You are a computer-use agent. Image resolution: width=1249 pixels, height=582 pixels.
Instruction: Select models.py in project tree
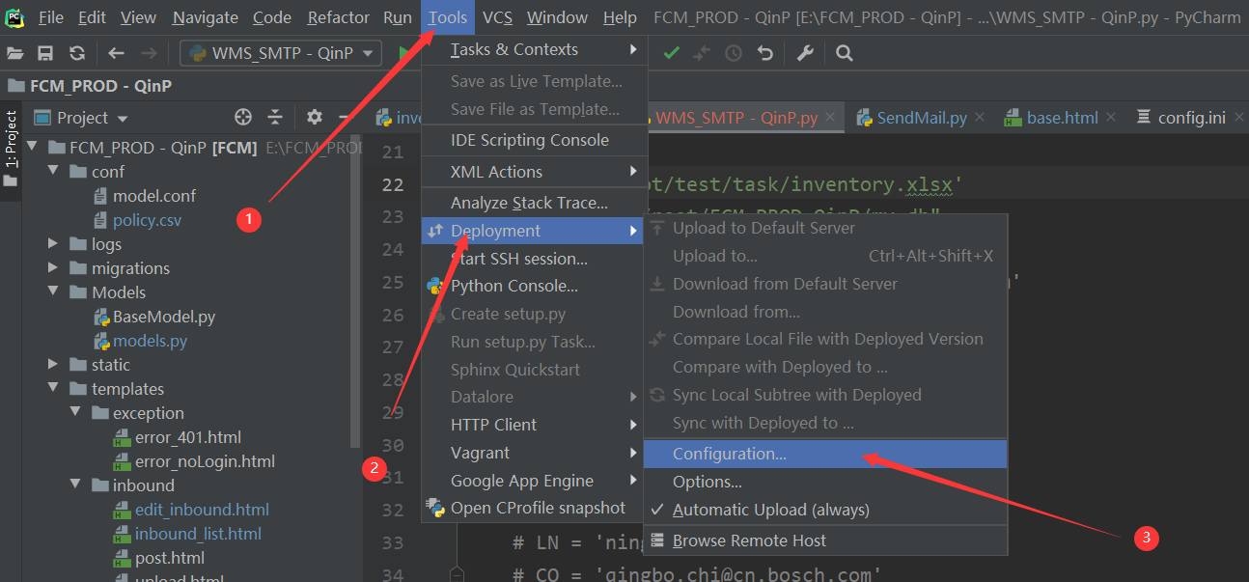150,341
